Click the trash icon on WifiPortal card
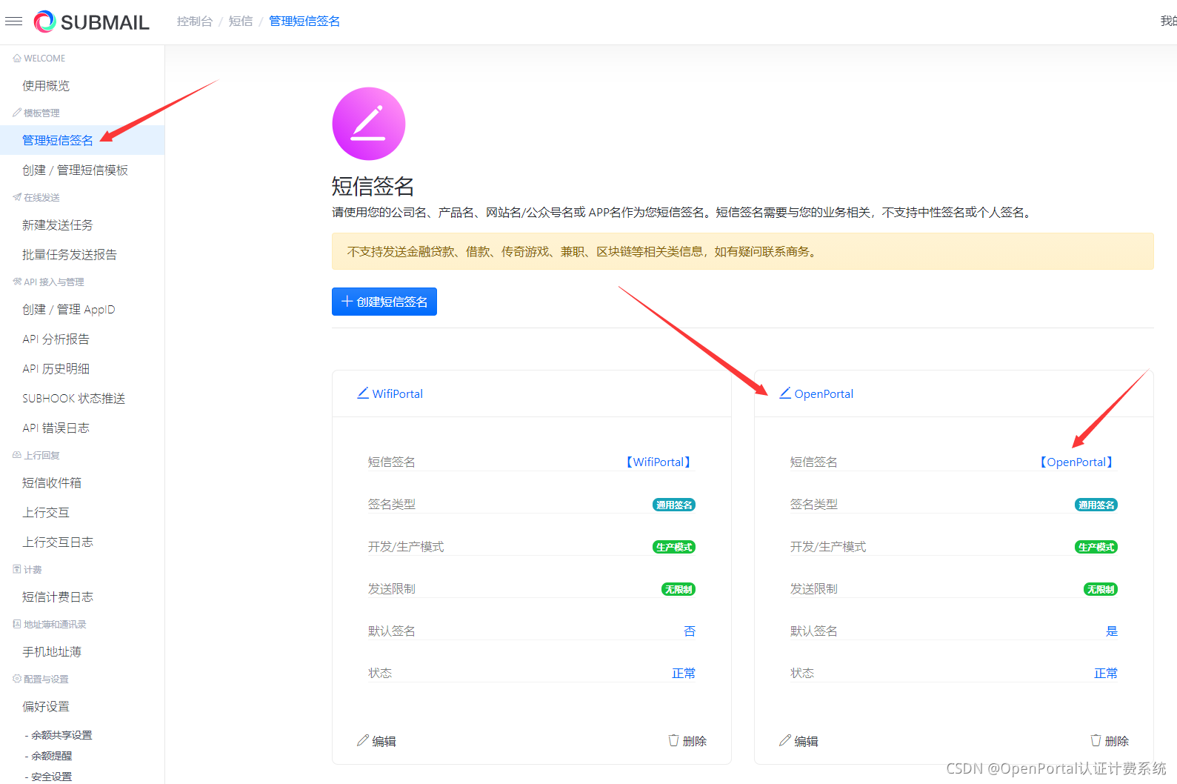 click(673, 740)
